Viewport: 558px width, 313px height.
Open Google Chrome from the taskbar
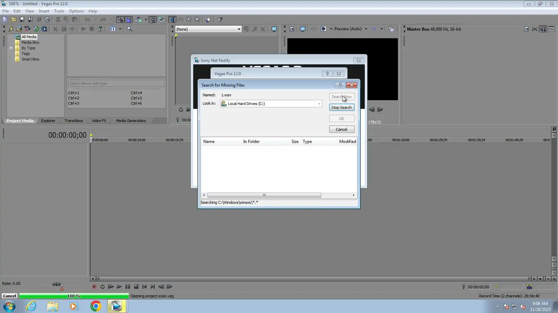[96, 306]
